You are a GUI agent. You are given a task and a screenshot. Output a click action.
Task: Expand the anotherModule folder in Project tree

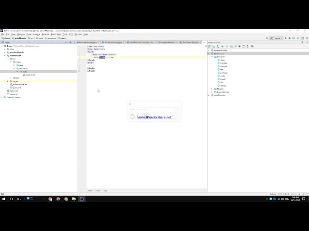(4, 52)
